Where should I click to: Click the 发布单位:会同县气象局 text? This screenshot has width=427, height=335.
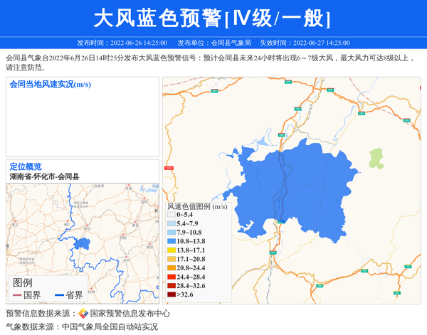pyautogui.click(x=214, y=43)
